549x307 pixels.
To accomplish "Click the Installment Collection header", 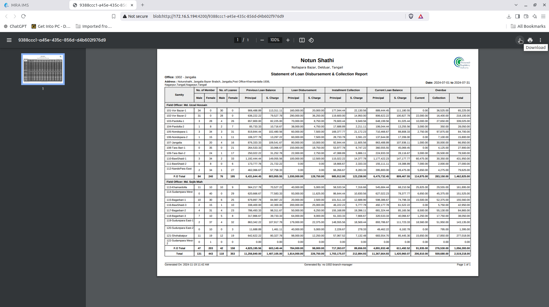I will coord(346,90).
